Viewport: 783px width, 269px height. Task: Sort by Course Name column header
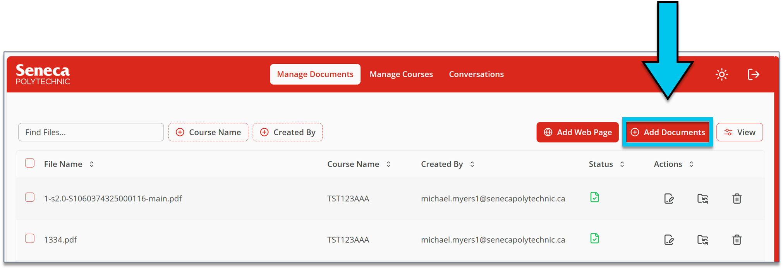pos(359,164)
